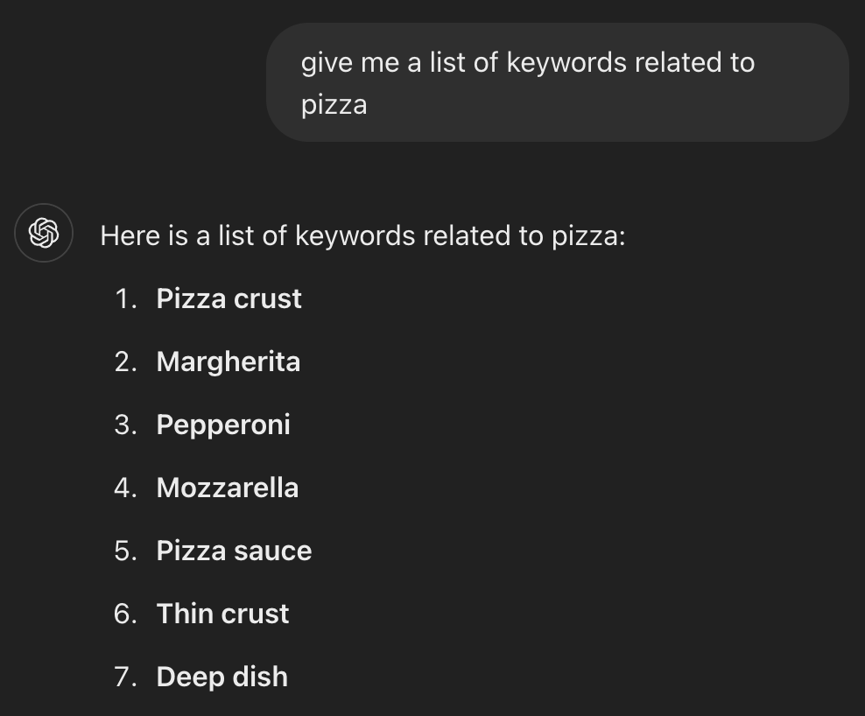This screenshot has width=865, height=716.
Task: Click the ChatGPT logo avatar icon
Action: [x=44, y=233]
